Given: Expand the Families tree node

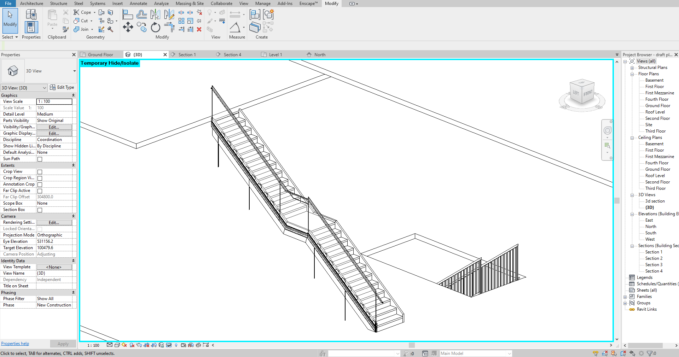Looking at the screenshot, I should tap(625, 297).
